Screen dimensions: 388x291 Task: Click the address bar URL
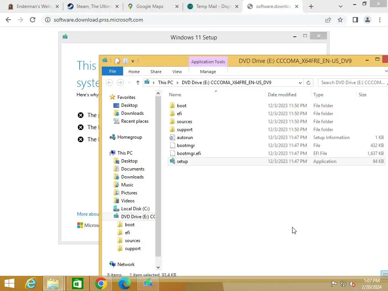[x=98, y=20]
